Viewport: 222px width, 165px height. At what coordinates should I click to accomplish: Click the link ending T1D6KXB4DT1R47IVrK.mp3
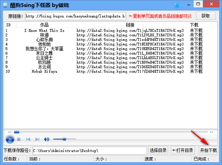click(130, 67)
